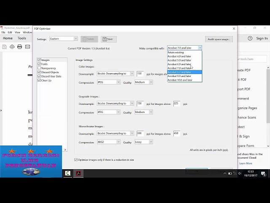The image size is (270, 203).
Task: Click the Enhance Scans tool in side pane
Action: 246,118
